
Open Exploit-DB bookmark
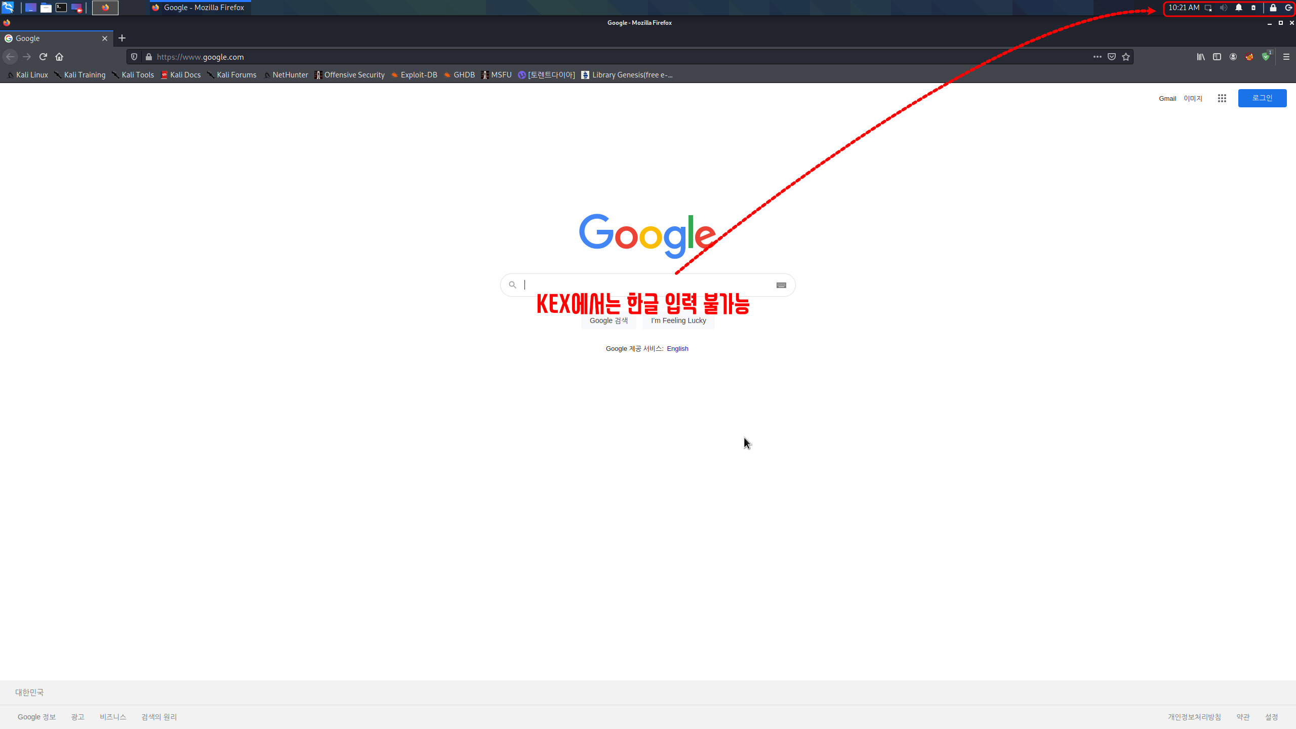click(414, 75)
